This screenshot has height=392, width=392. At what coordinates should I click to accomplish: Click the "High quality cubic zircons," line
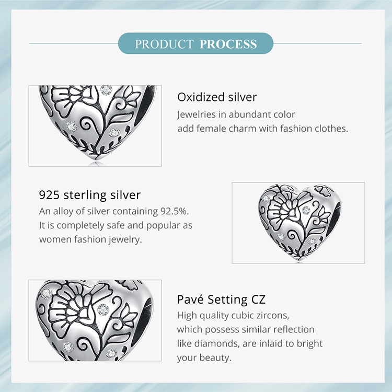[233, 316]
